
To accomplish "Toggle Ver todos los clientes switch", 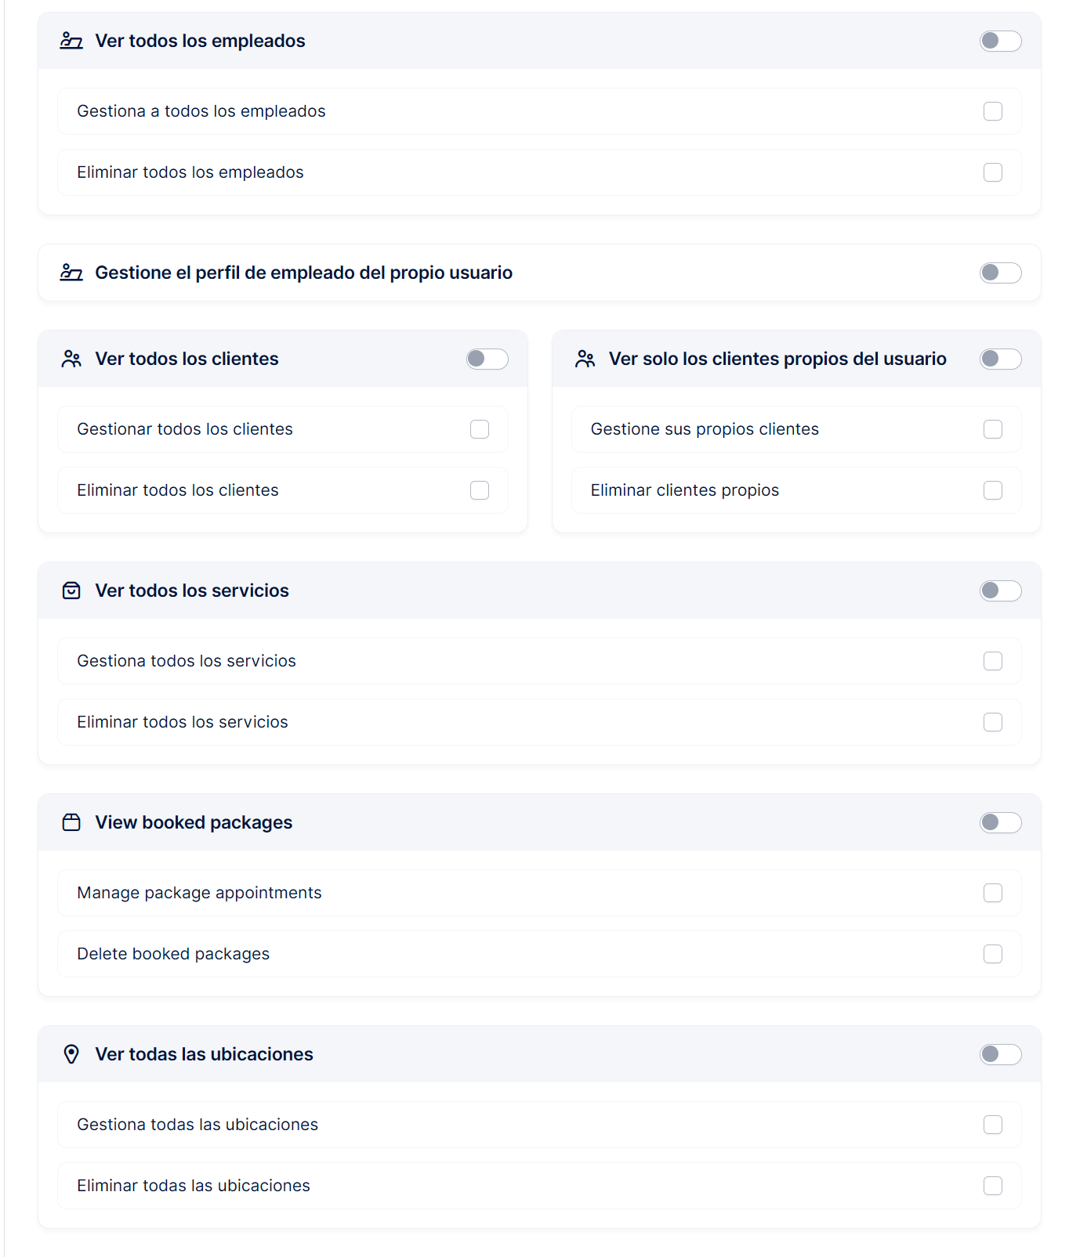I will pos(487,359).
